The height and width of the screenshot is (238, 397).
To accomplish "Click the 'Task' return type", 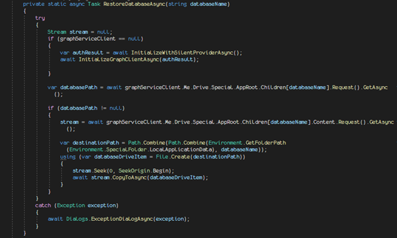I will tap(94, 5).
